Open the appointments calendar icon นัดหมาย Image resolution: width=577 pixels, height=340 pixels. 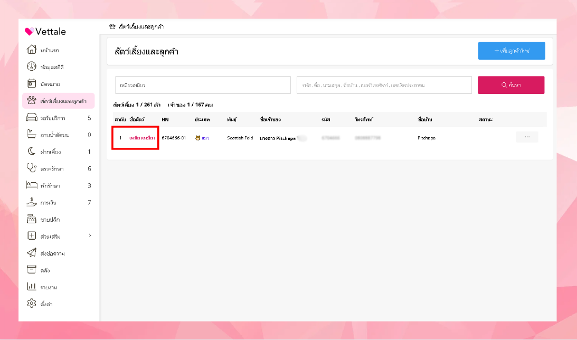(x=32, y=83)
